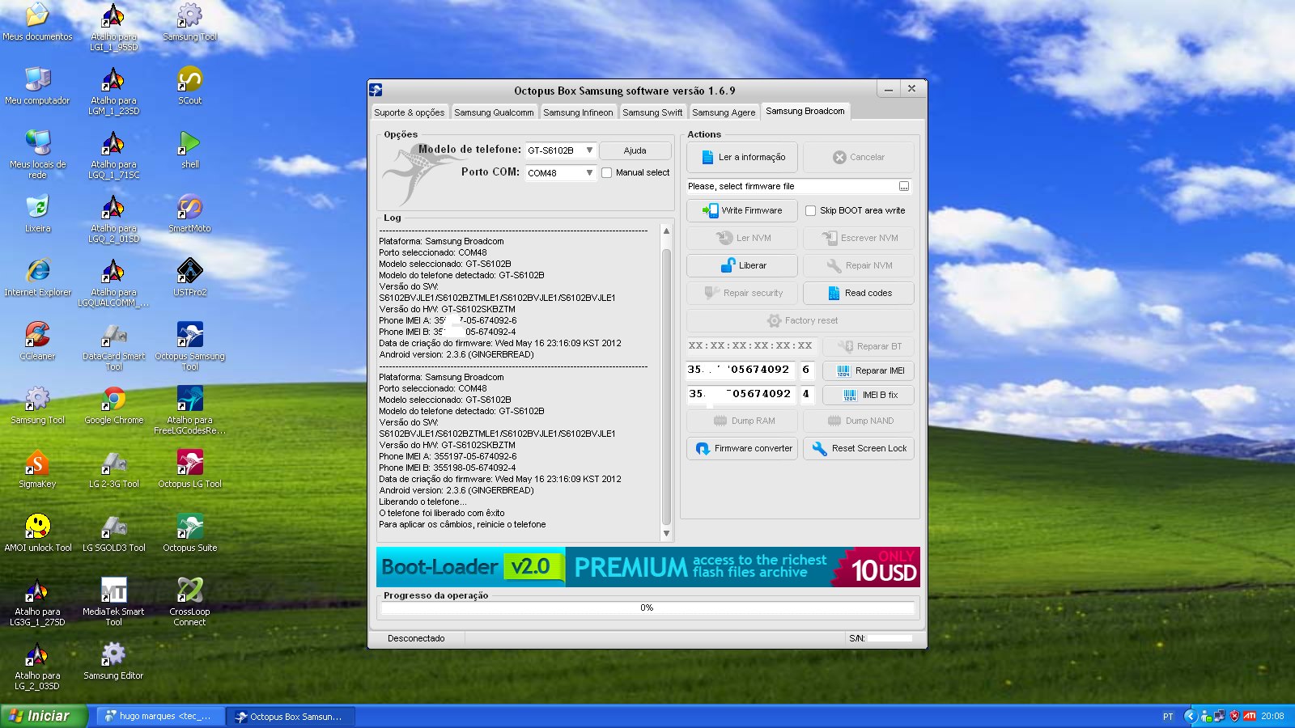The height and width of the screenshot is (728, 1295).
Task: Expand the Modelo de telefone dropdown
Action: [x=589, y=150]
